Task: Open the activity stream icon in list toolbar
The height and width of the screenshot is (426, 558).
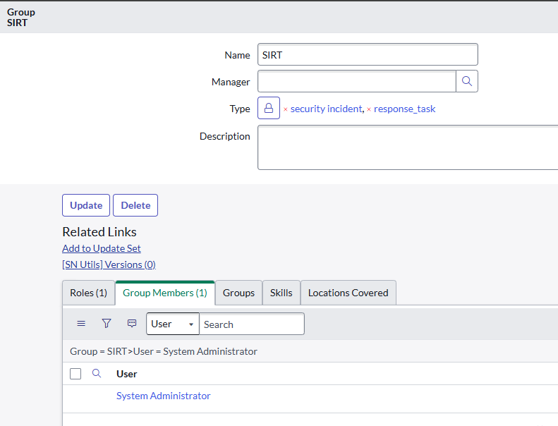Action: pyautogui.click(x=132, y=324)
